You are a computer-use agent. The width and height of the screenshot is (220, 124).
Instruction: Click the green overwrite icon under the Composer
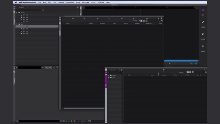point(196,63)
